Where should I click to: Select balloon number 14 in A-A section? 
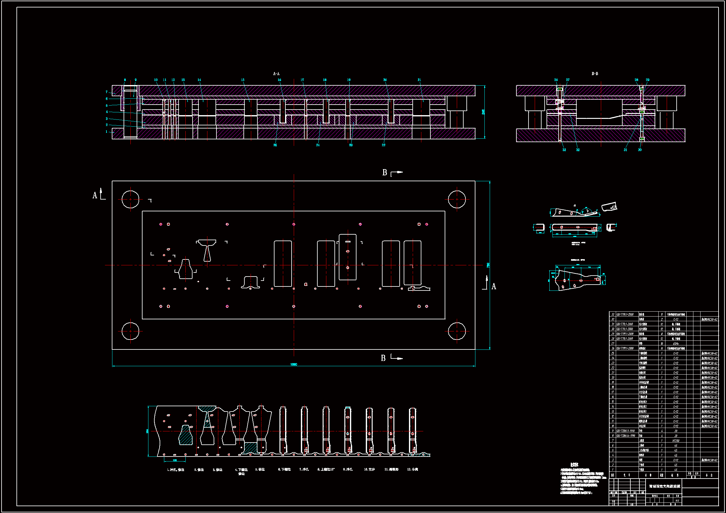[x=199, y=80]
